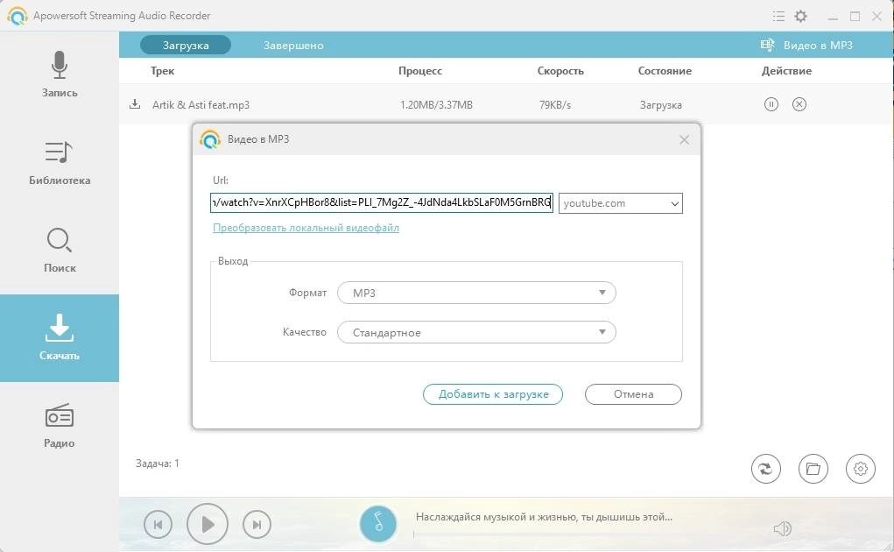The width and height of the screenshot is (894, 552).
Task: Click the 79KB/s speed value
Action: click(555, 105)
